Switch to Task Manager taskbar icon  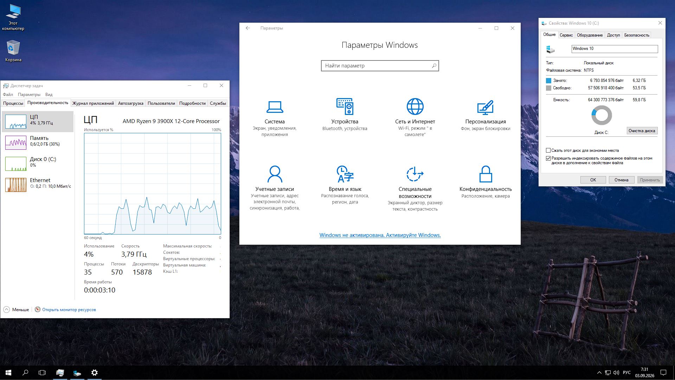(x=60, y=373)
